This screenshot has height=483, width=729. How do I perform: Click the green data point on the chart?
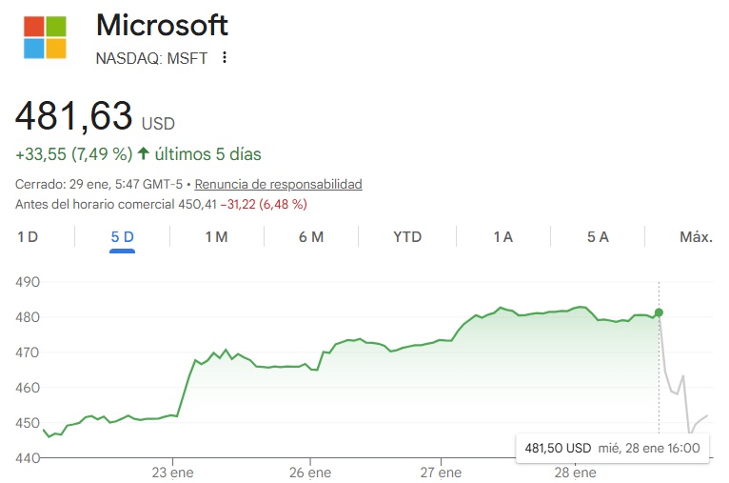tap(659, 312)
